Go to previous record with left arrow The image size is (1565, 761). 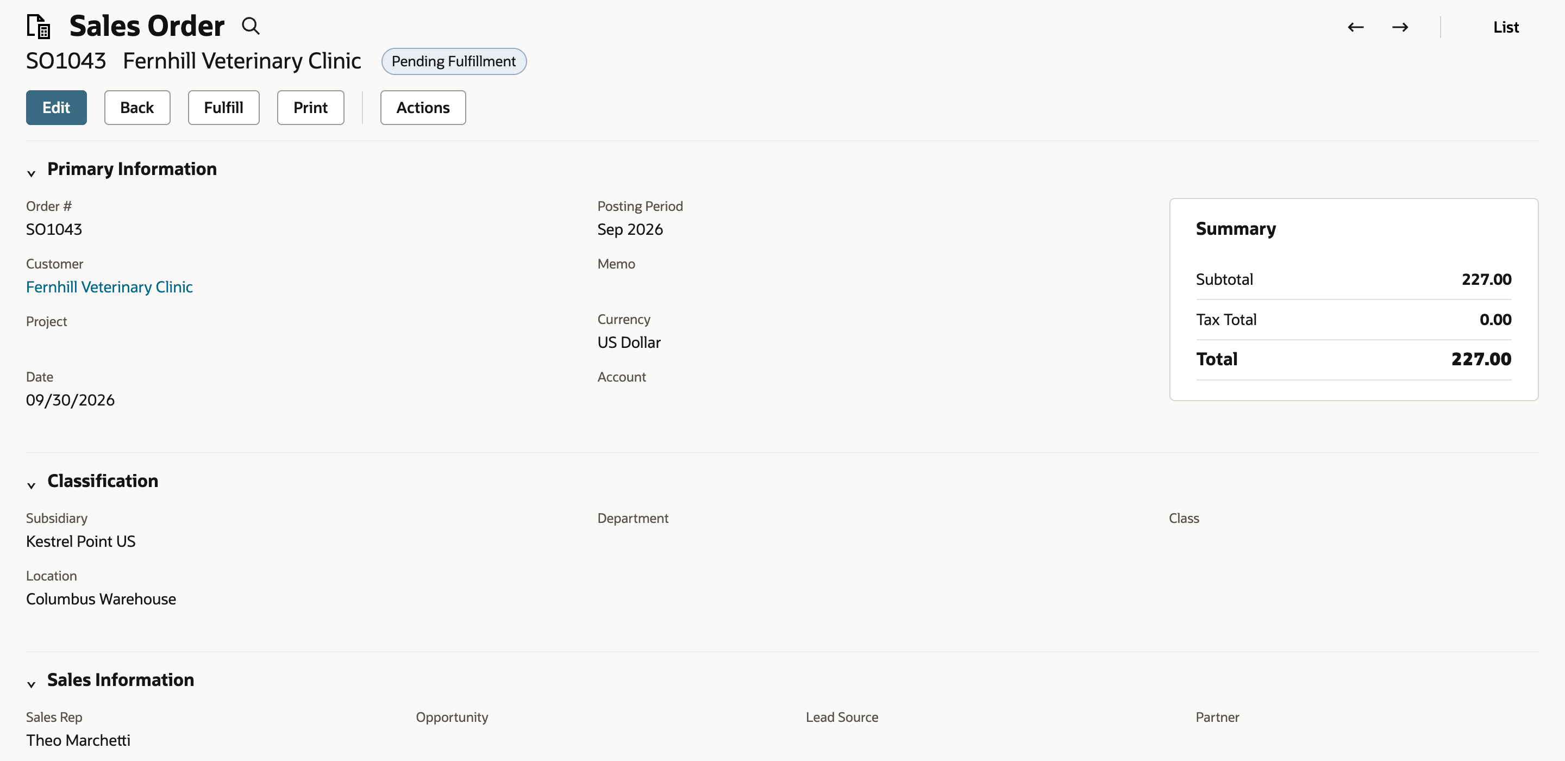click(x=1355, y=27)
